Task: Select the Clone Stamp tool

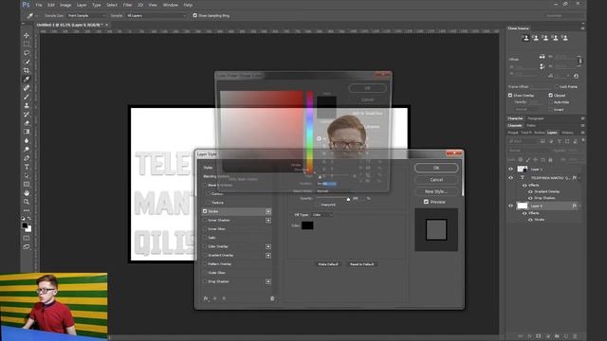Action: (27, 105)
